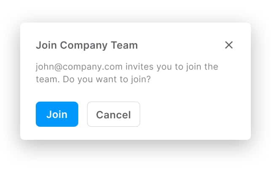
Task: Decline the invitation using Cancel
Action: pyautogui.click(x=113, y=114)
